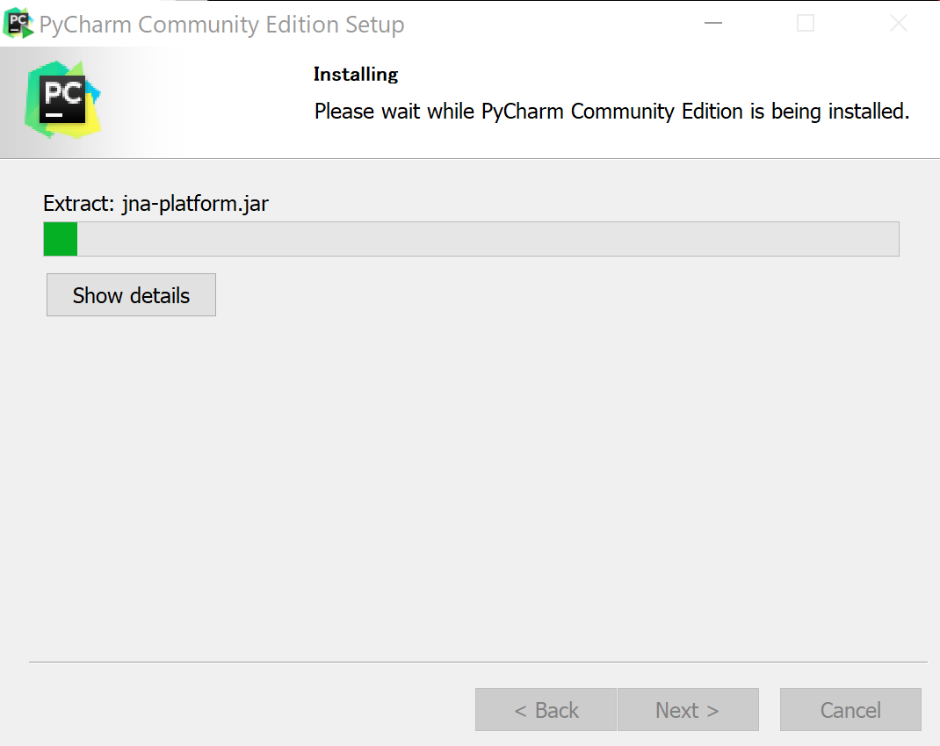Image resolution: width=940 pixels, height=746 pixels.
Task: Click the disabled Next button
Action: [688, 710]
